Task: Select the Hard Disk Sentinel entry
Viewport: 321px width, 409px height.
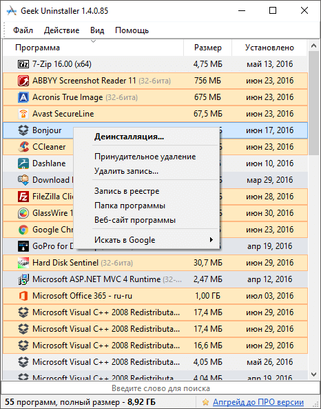Action: pos(155,263)
